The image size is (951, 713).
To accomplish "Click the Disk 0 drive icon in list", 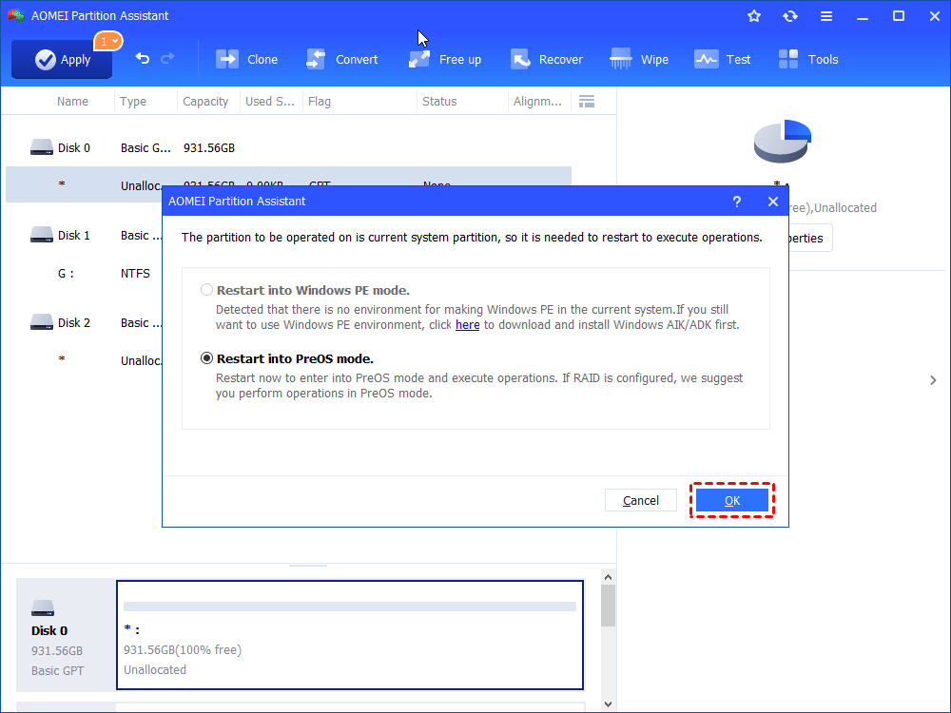I will pos(41,147).
